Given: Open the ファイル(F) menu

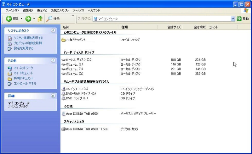Looking at the screenshot, I should 12,11.
